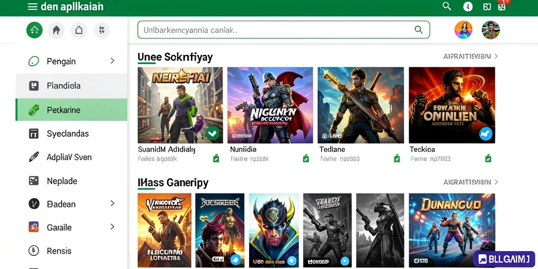This screenshot has width=538, height=269.
Task: Expand the Badean menu chevron
Action: click(112, 203)
